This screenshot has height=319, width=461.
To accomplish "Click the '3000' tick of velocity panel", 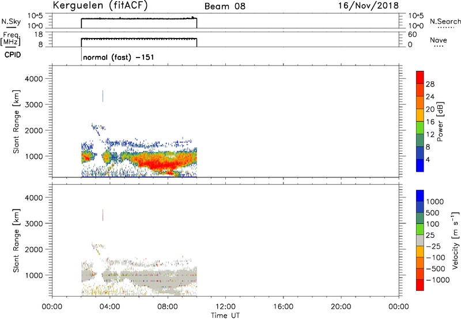I will pos(34,223).
